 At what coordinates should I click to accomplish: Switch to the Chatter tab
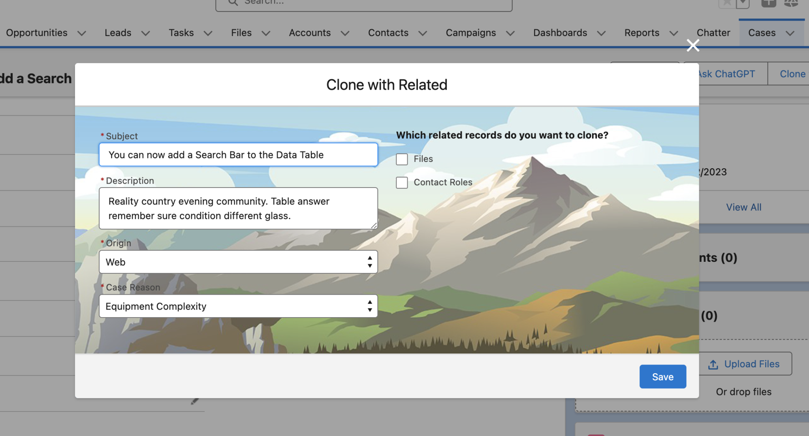coord(713,33)
